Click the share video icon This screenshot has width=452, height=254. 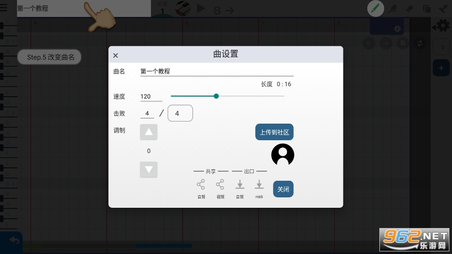tap(220, 184)
